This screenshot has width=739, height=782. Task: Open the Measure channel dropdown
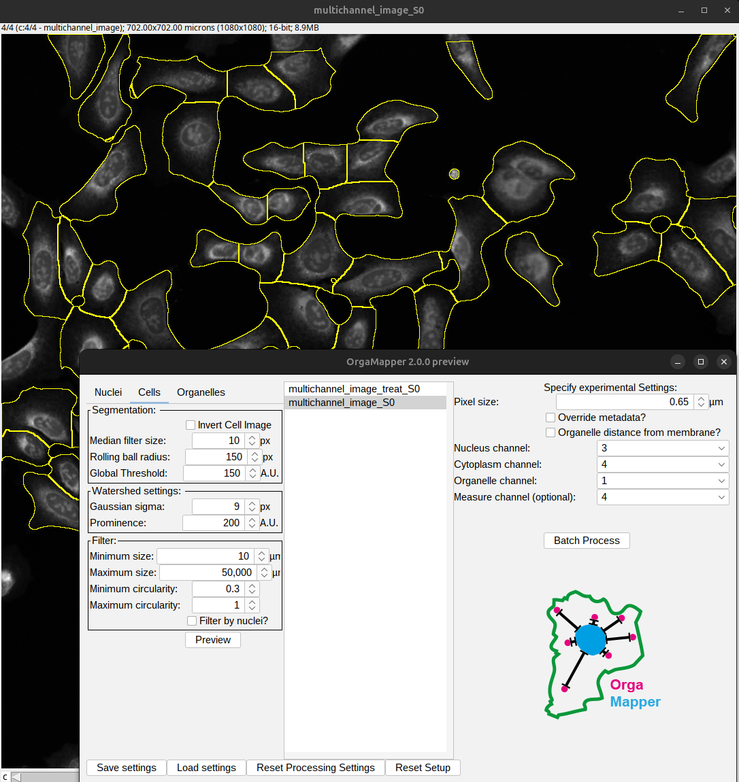(662, 497)
